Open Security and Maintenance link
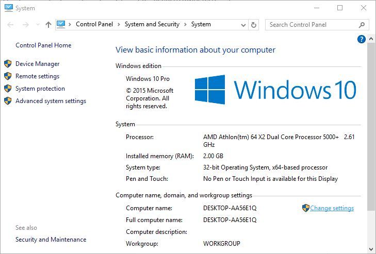 pyautogui.click(x=51, y=240)
